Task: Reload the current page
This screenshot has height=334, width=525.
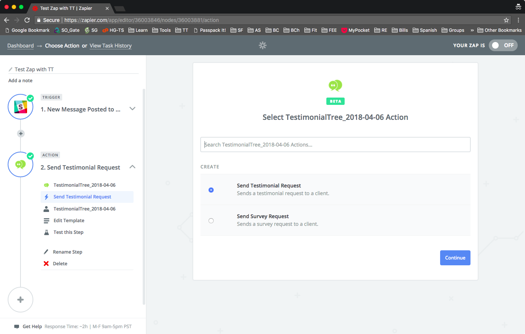Action: [x=27, y=20]
